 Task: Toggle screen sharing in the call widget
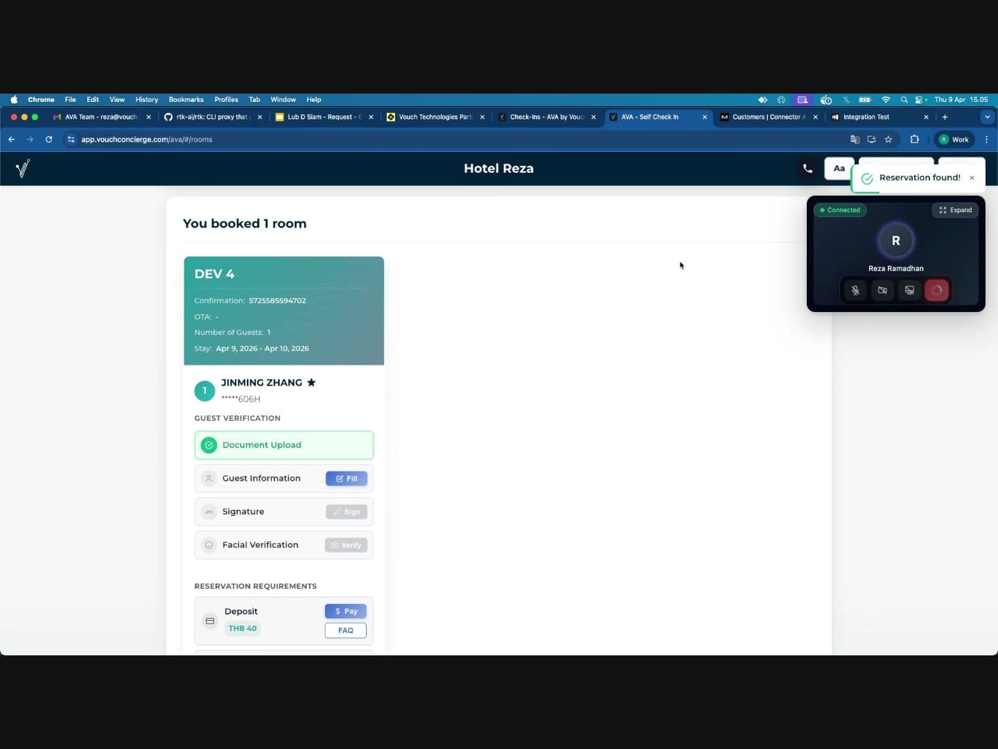point(909,291)
